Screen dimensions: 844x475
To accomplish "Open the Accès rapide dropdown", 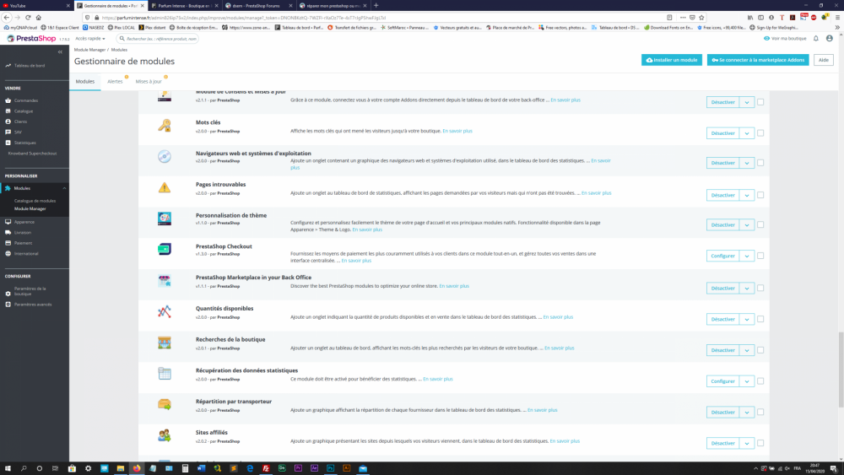I will pyautogui.click(x=90, y=39).
